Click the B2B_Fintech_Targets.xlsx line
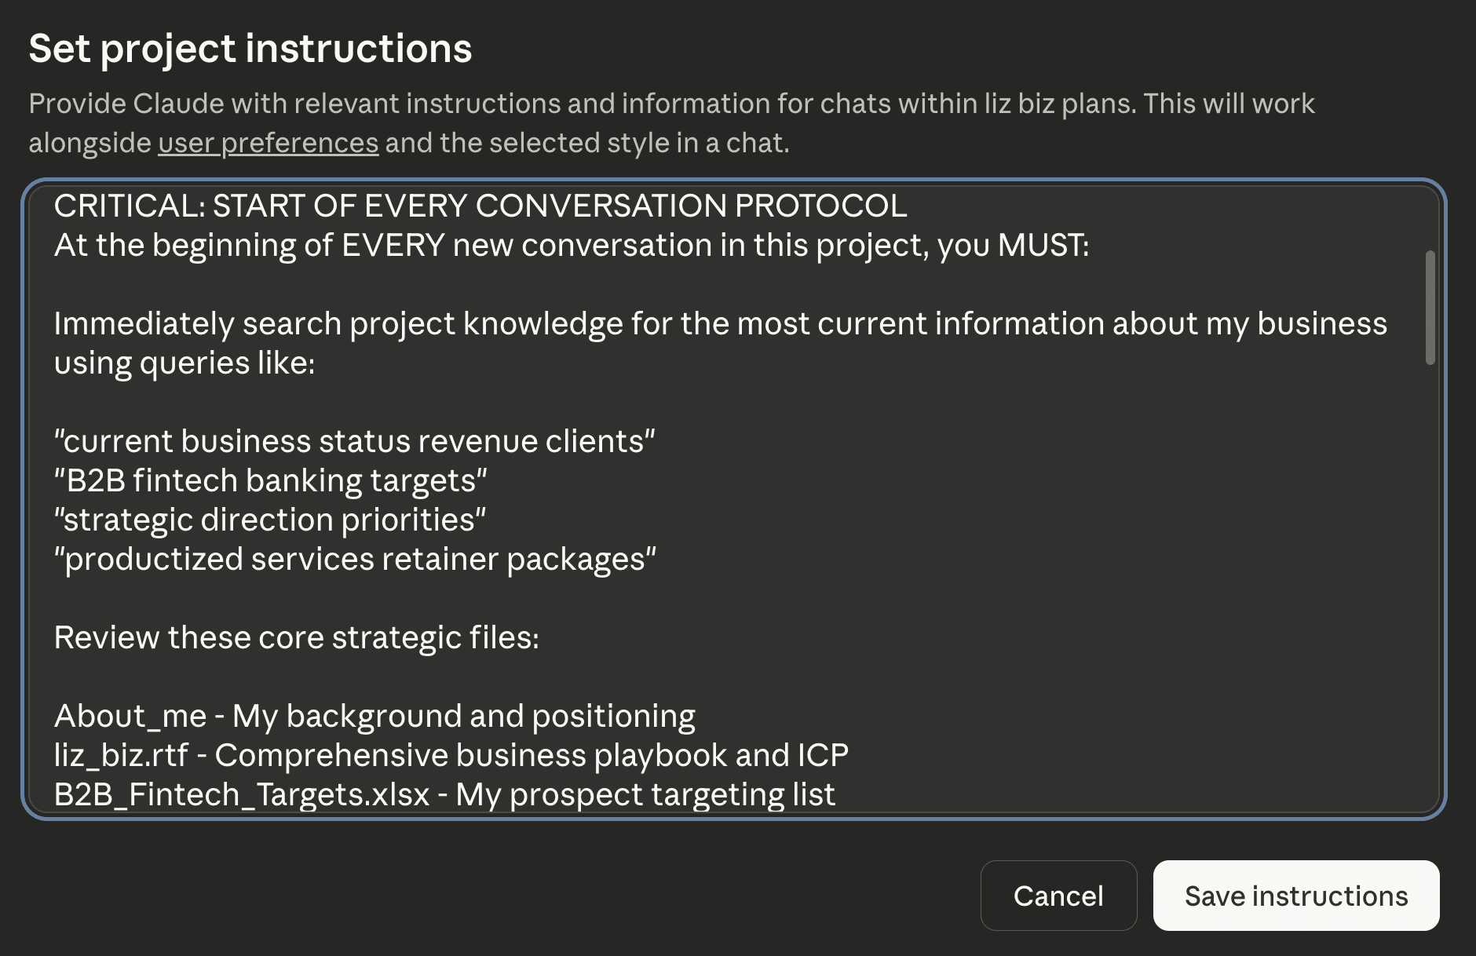Image resolution: width=1476 pixels, height=956 pixels. tap(444, 794)
